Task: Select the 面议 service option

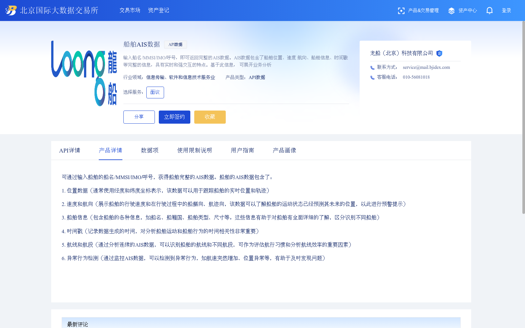Action: (x=155, y=92)
